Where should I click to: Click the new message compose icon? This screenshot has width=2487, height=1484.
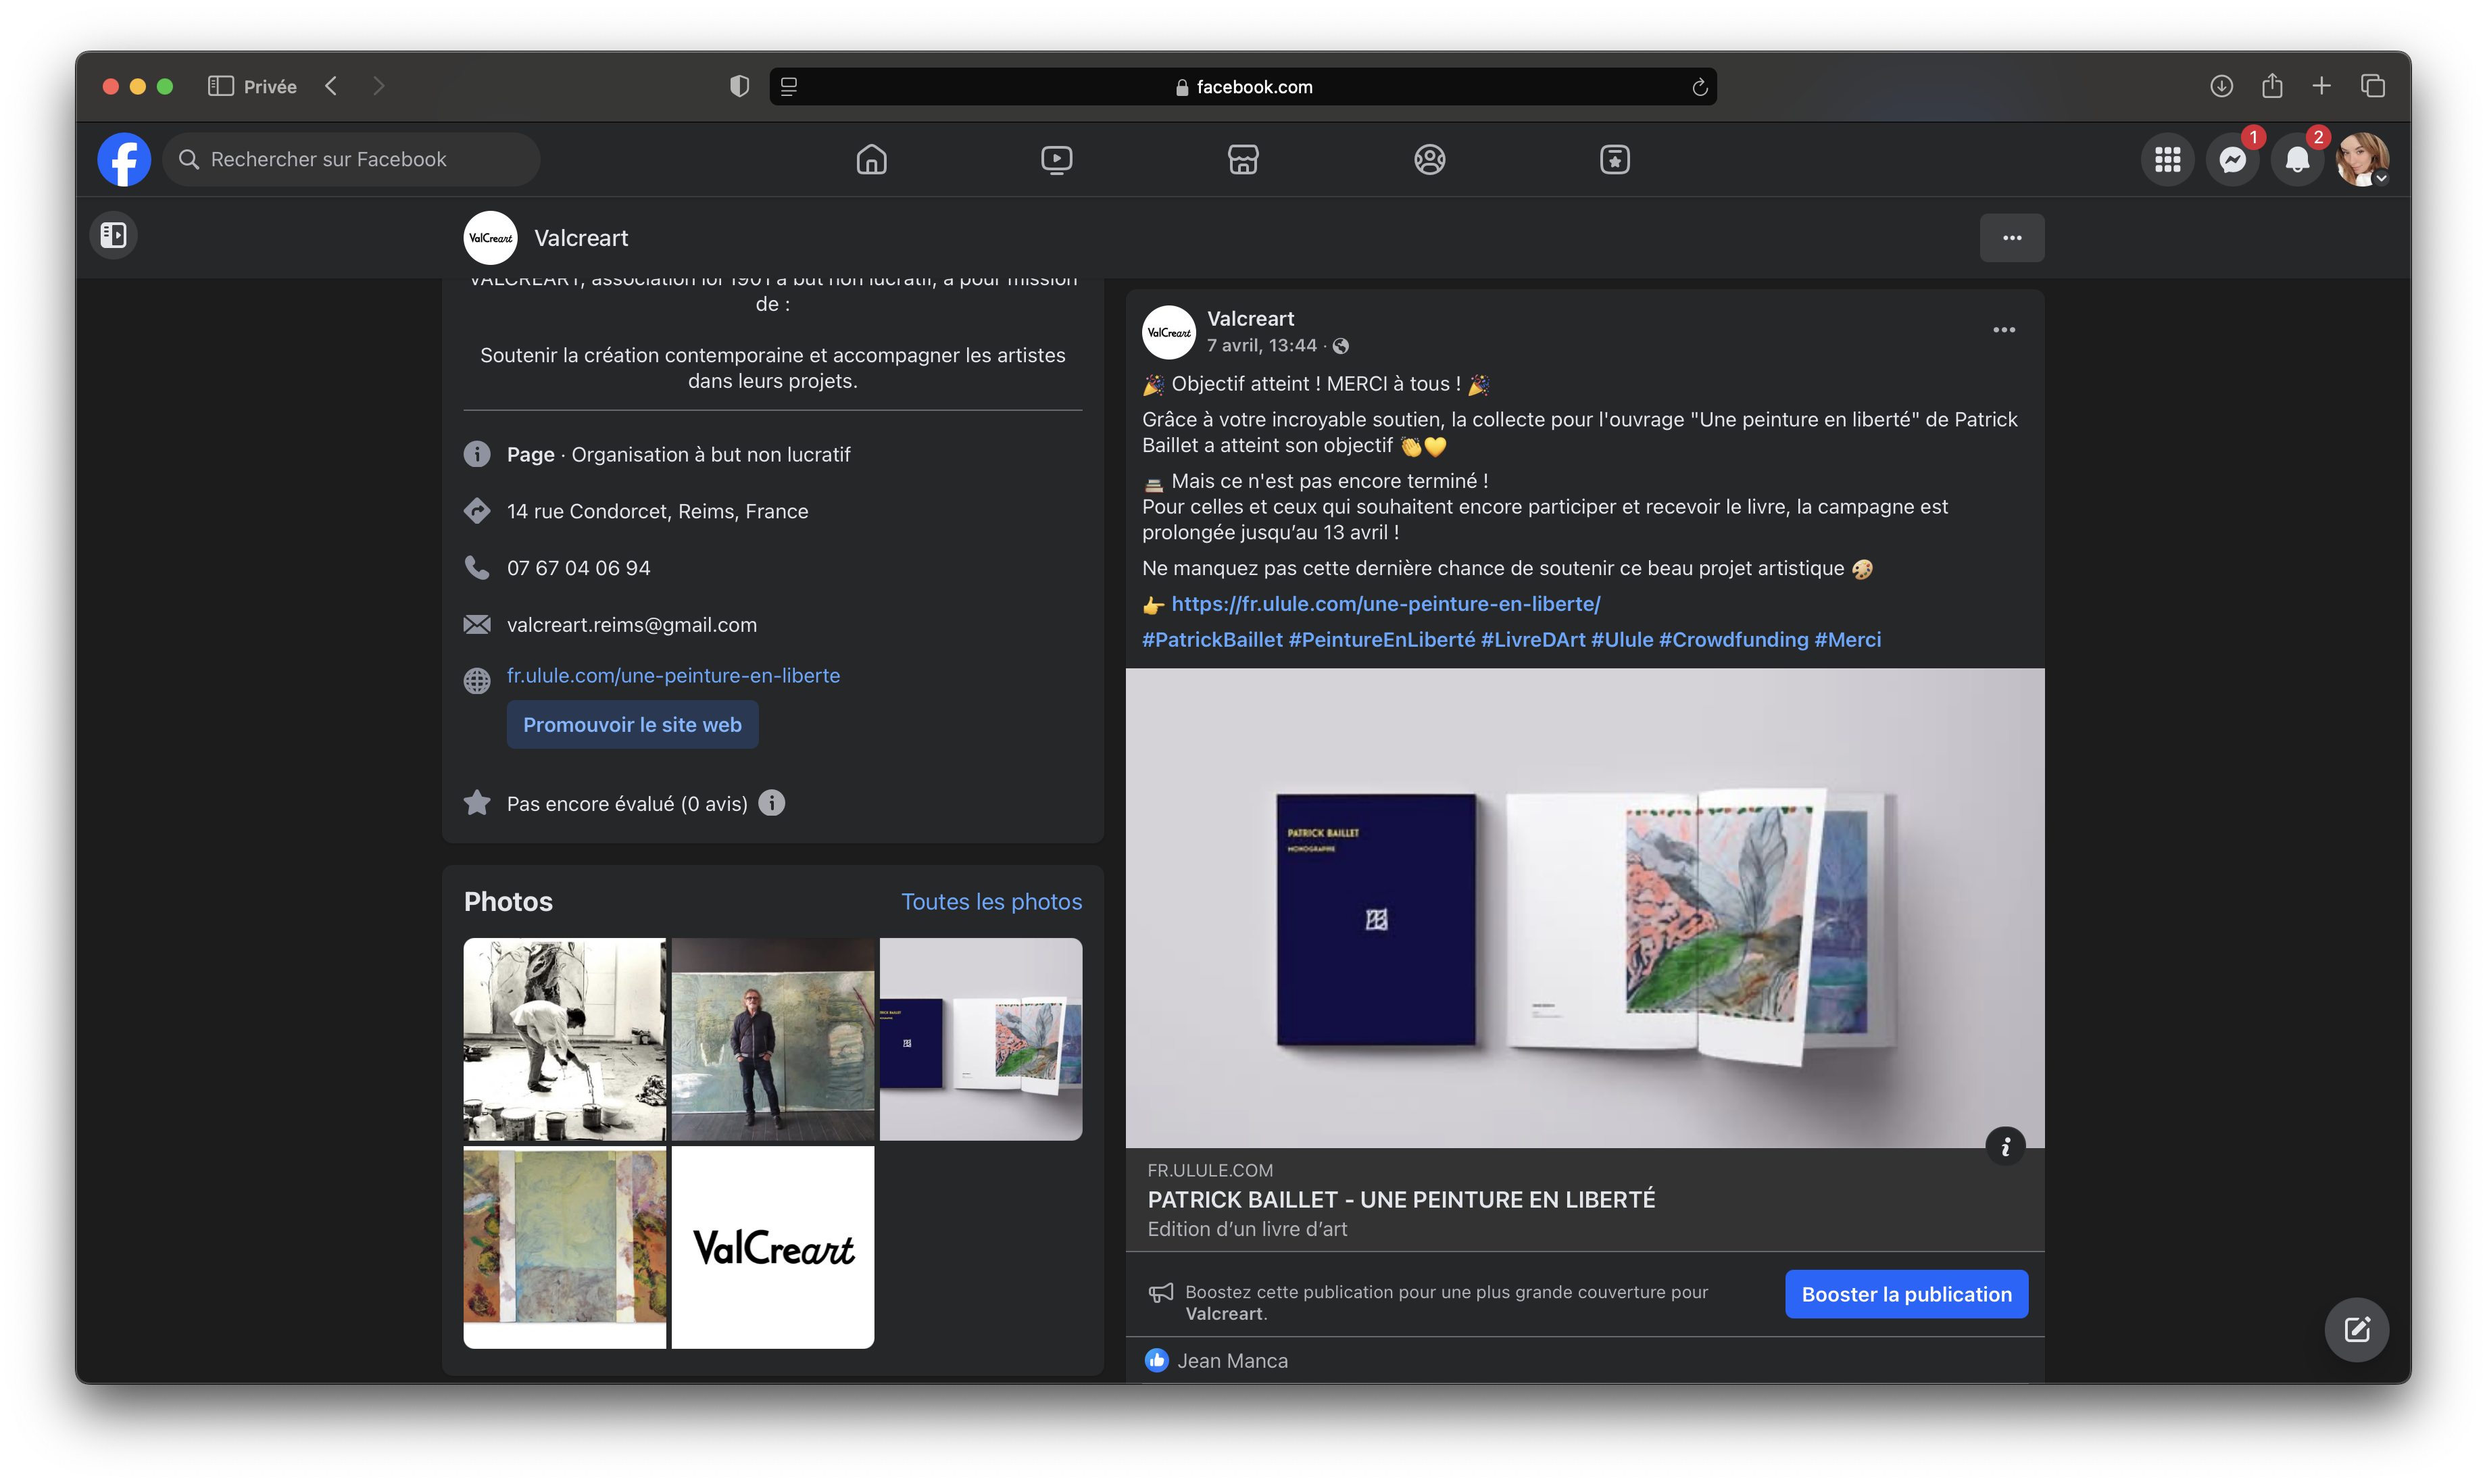tap(2356, 1329)
